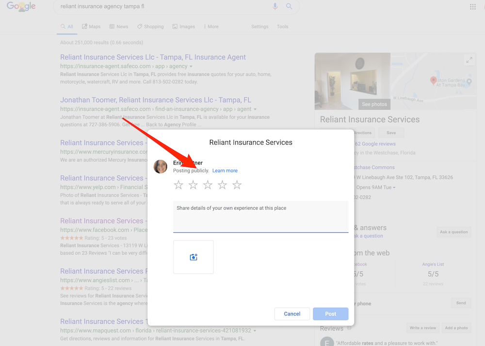The width and height of the screenshot is (485, 346).
Task: Cancel the review dialog
Action: click(x=292, y=314)
